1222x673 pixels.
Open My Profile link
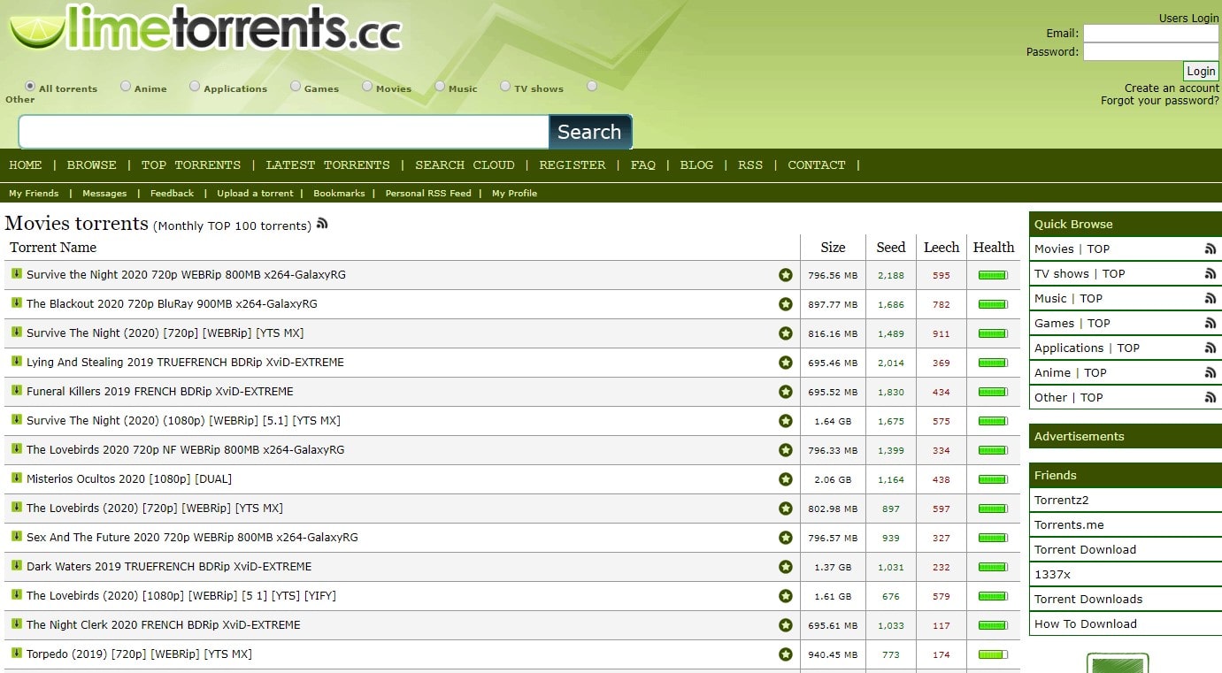click(x=514, y=193)
